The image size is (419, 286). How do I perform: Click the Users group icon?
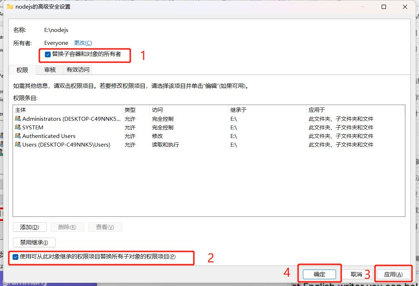pyautogui.click(x=18, y=144)
